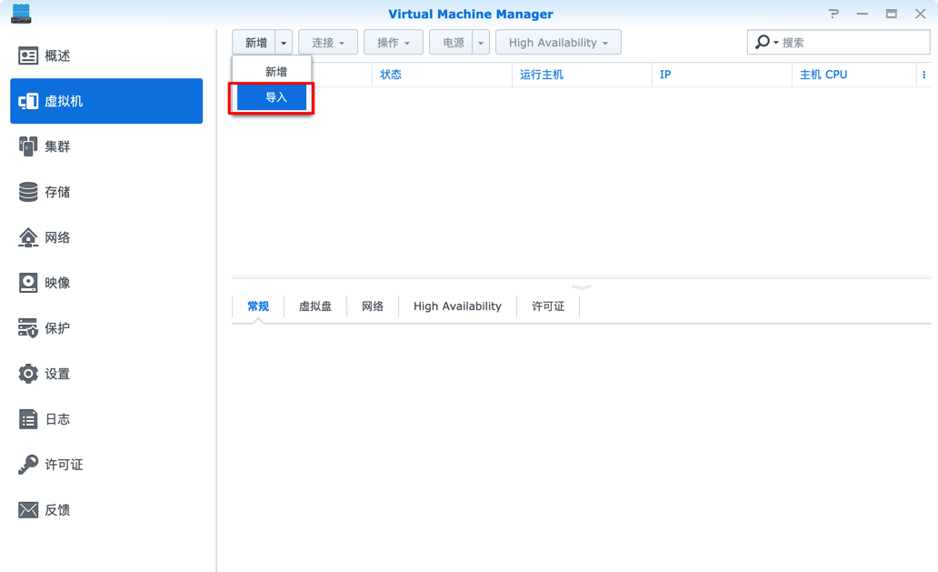This screenshot has width=938, height=572.
Task: Open the 映像 image sidebar icon
Action: [x=28, y=283]
